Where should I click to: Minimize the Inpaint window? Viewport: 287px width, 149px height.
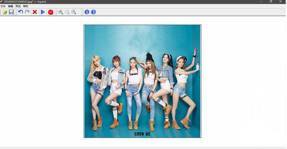click(261, 2)
